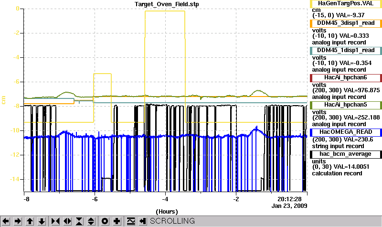Click the Jan 23, 2009 date label
Screen dimensions: 382x227
(x=289, y=206)
